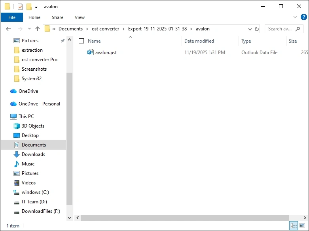The height and width of the screenshot is (231, 309).
Task: Click the pin icon beside Pictures
Action: tap(63, 41)
